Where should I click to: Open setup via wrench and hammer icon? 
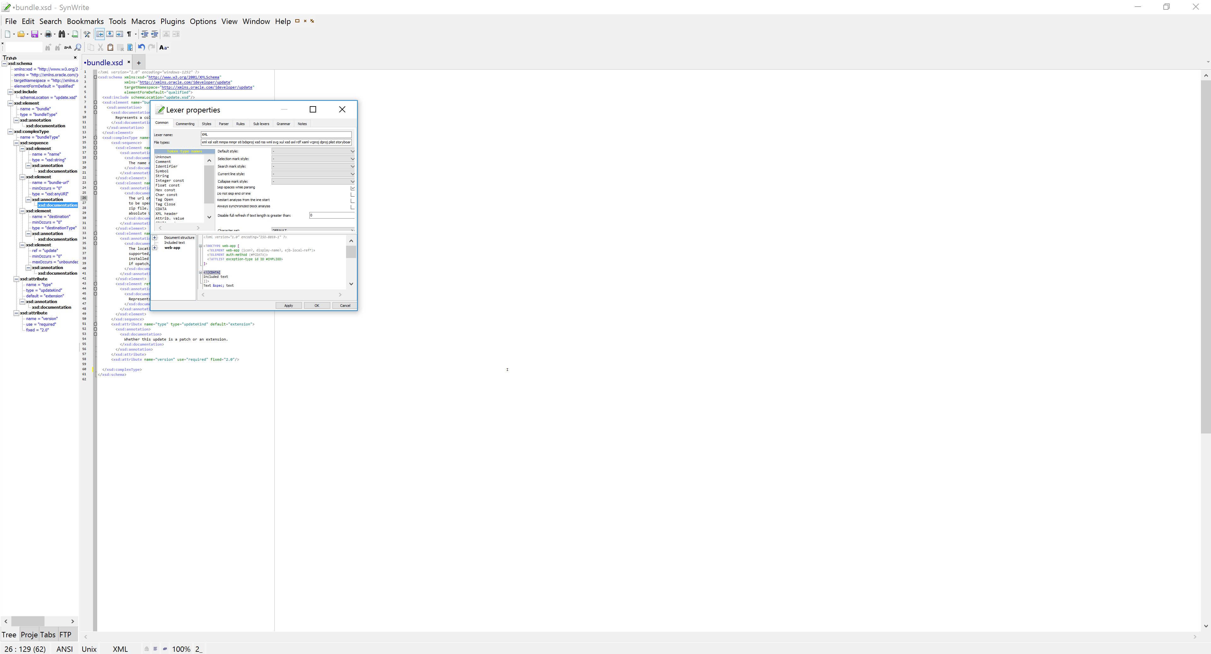87,34
